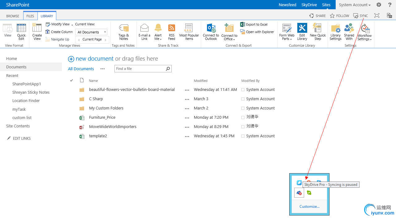Screen dimensions: 396x218
Task: Toggle presence box beside template2 System Account
Action: pyautogui.click(x=243, y=136)
